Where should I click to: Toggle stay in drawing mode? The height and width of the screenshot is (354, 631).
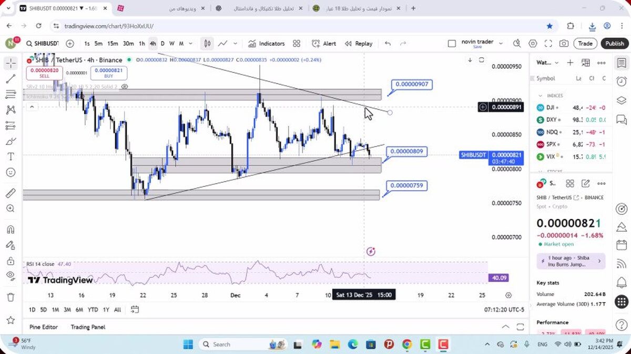tap(11, 245)
